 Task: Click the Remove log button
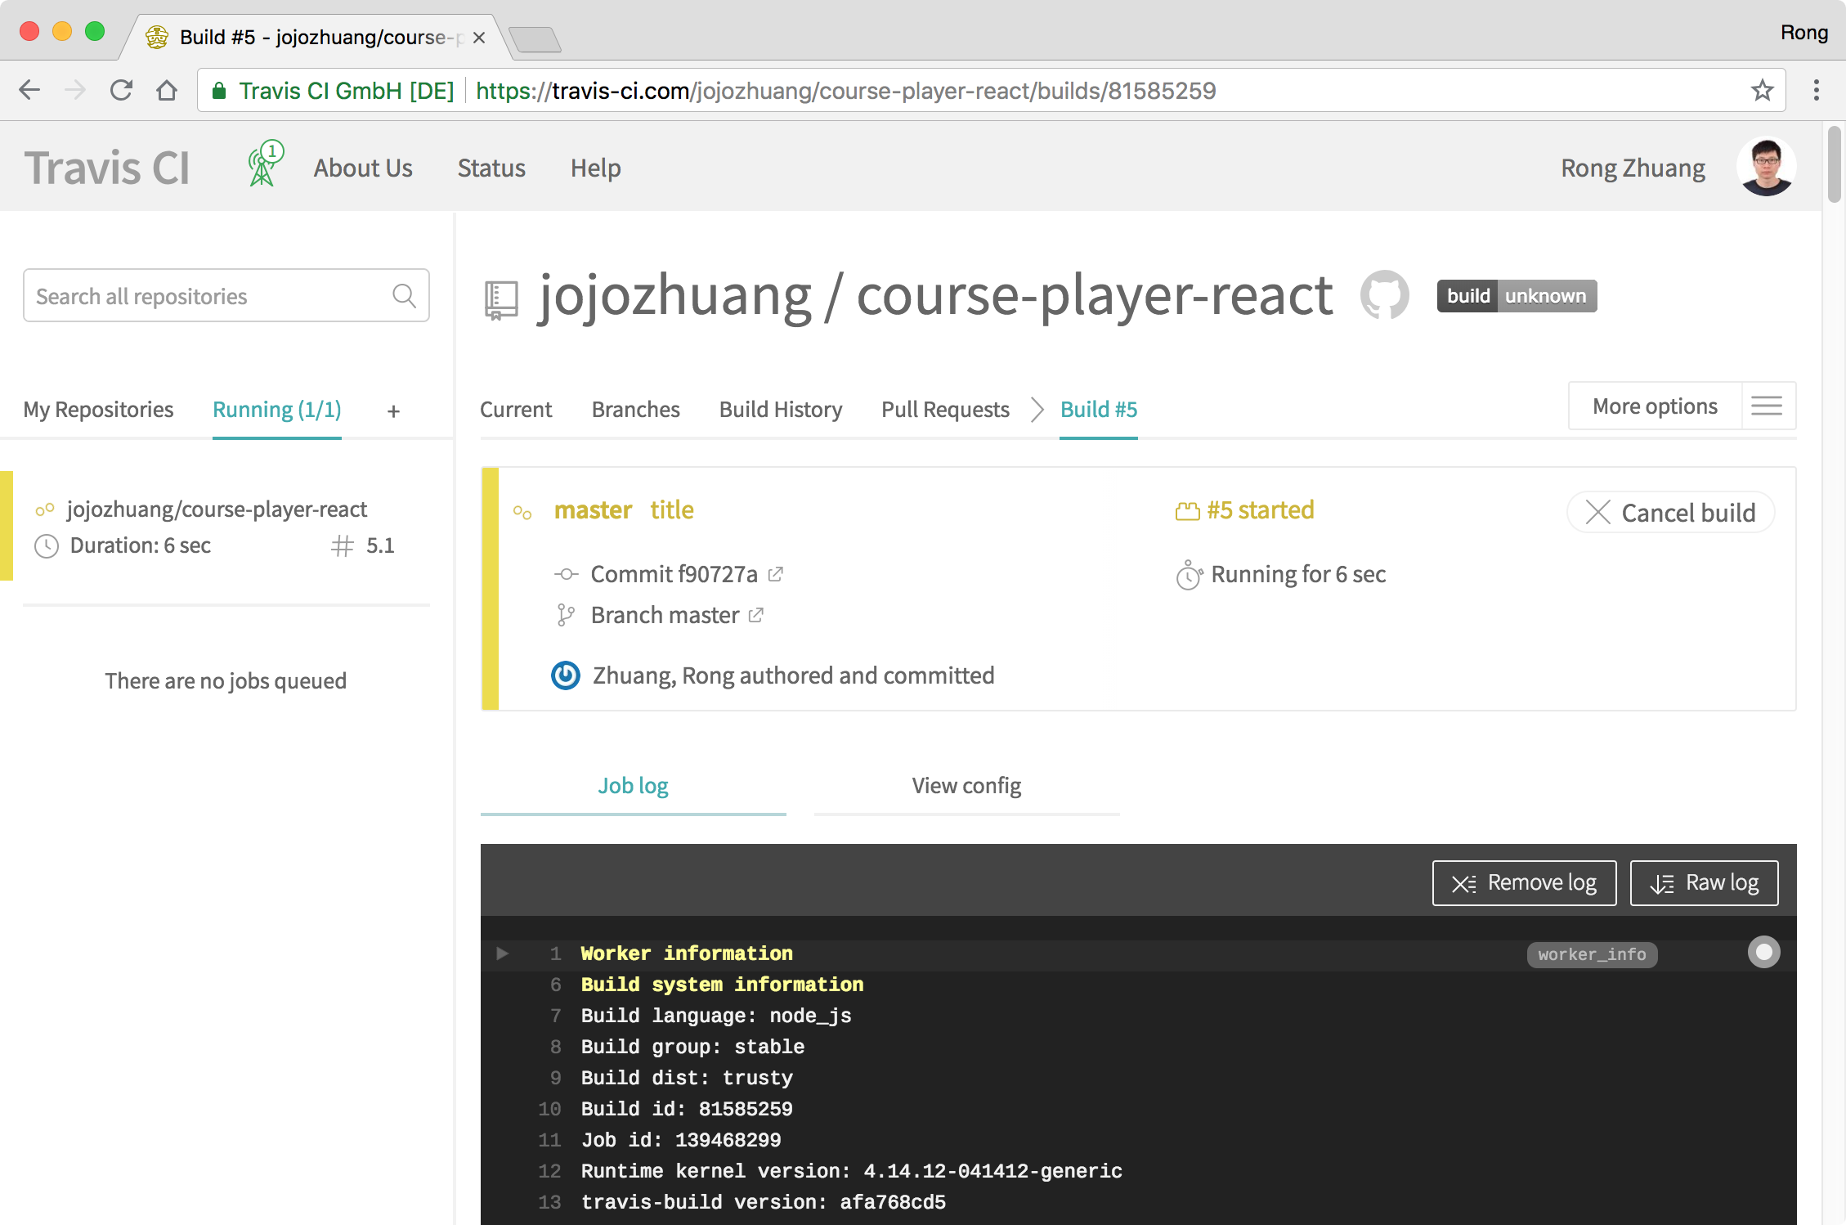click(1524, 882)
